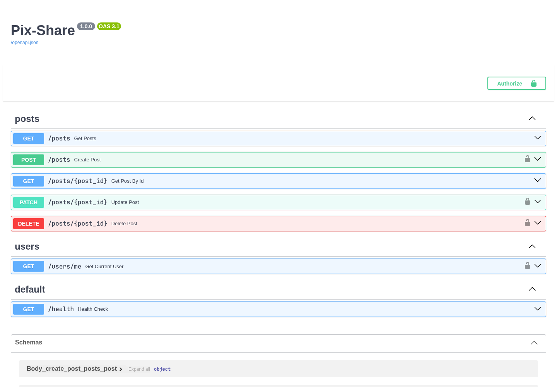
Task: Expand the Body_create_post_posts_post schema chevron
Action: point(121,369)
